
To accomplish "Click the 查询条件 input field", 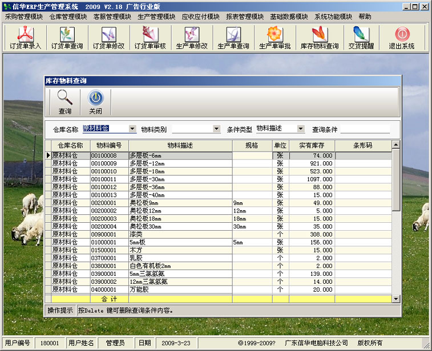I will click(365, 129).
